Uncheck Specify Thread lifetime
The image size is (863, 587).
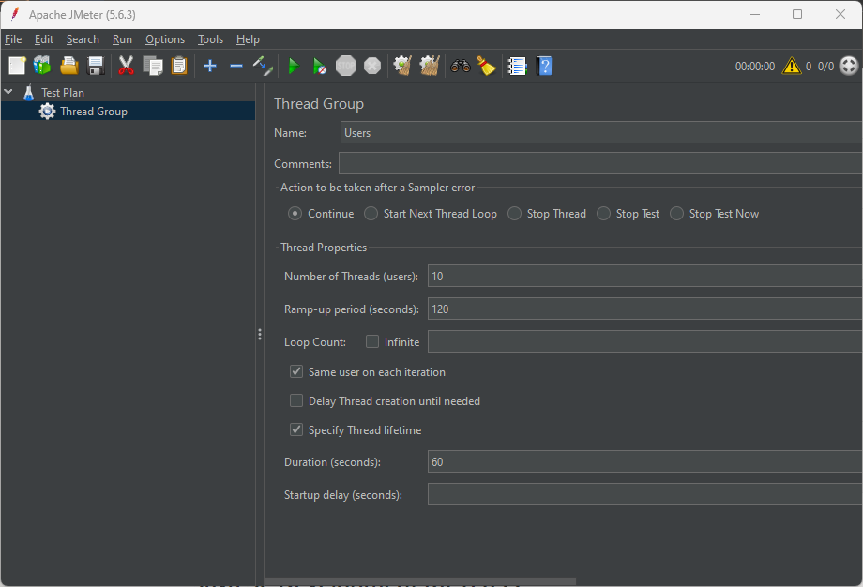[296, 430]
